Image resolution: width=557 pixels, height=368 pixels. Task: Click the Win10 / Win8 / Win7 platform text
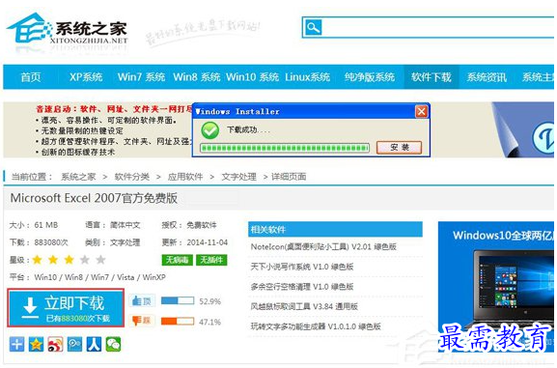coord(99,277)
